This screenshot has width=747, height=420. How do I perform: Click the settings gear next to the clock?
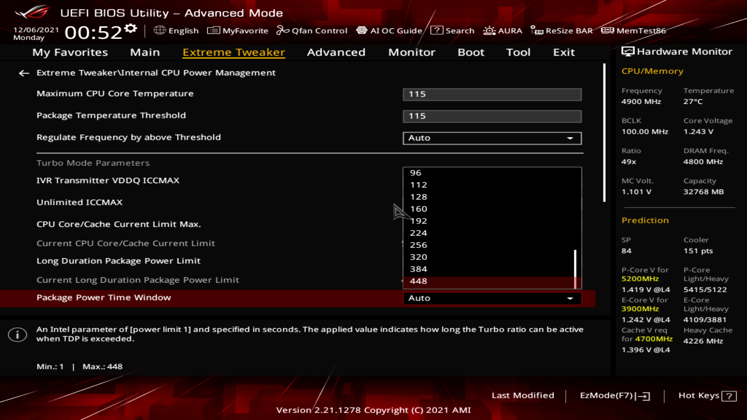[x=131, y=28]
